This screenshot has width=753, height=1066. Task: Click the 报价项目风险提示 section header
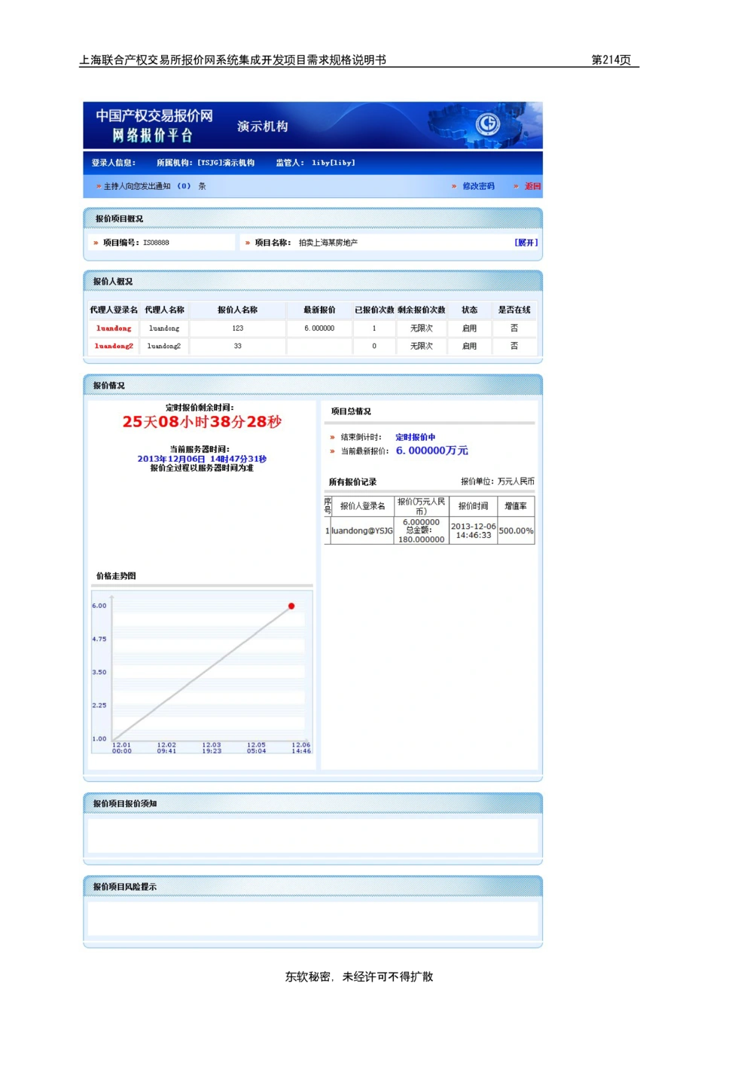(x=125, y=887)
